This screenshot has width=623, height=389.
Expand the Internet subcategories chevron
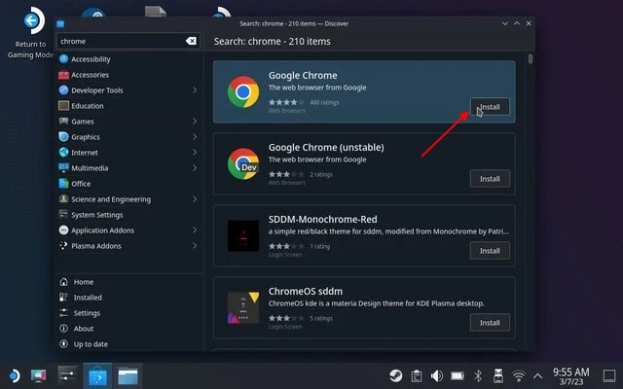point(195,153)
